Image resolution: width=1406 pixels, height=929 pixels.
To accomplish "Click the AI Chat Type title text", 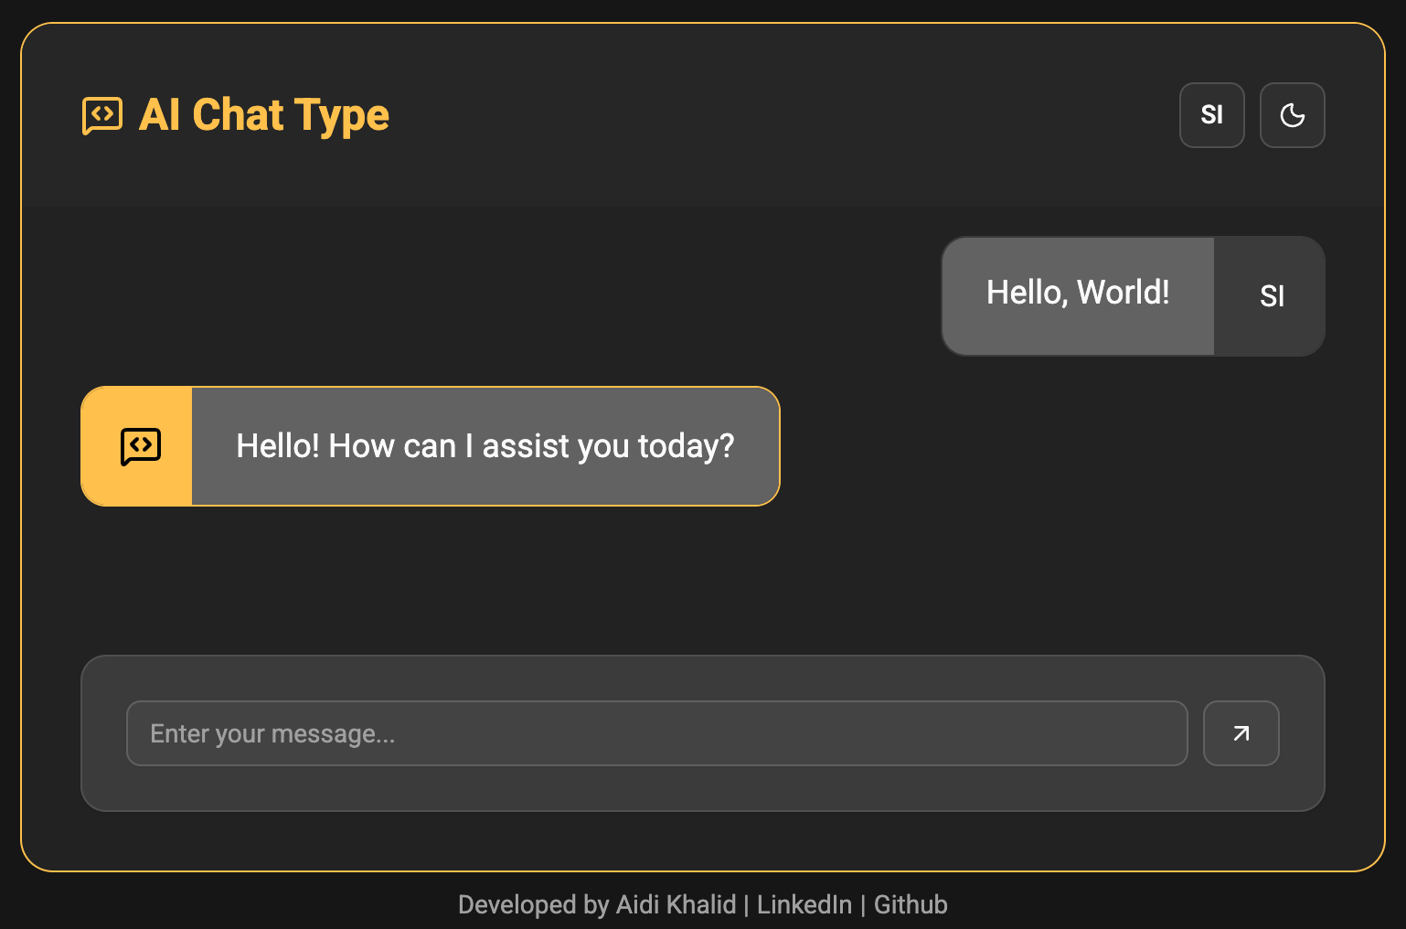I will (264, 114).
